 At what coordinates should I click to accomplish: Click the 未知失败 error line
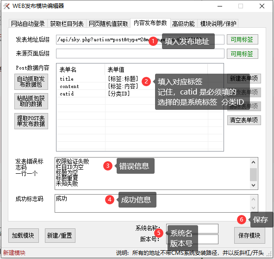pos(67,183)
